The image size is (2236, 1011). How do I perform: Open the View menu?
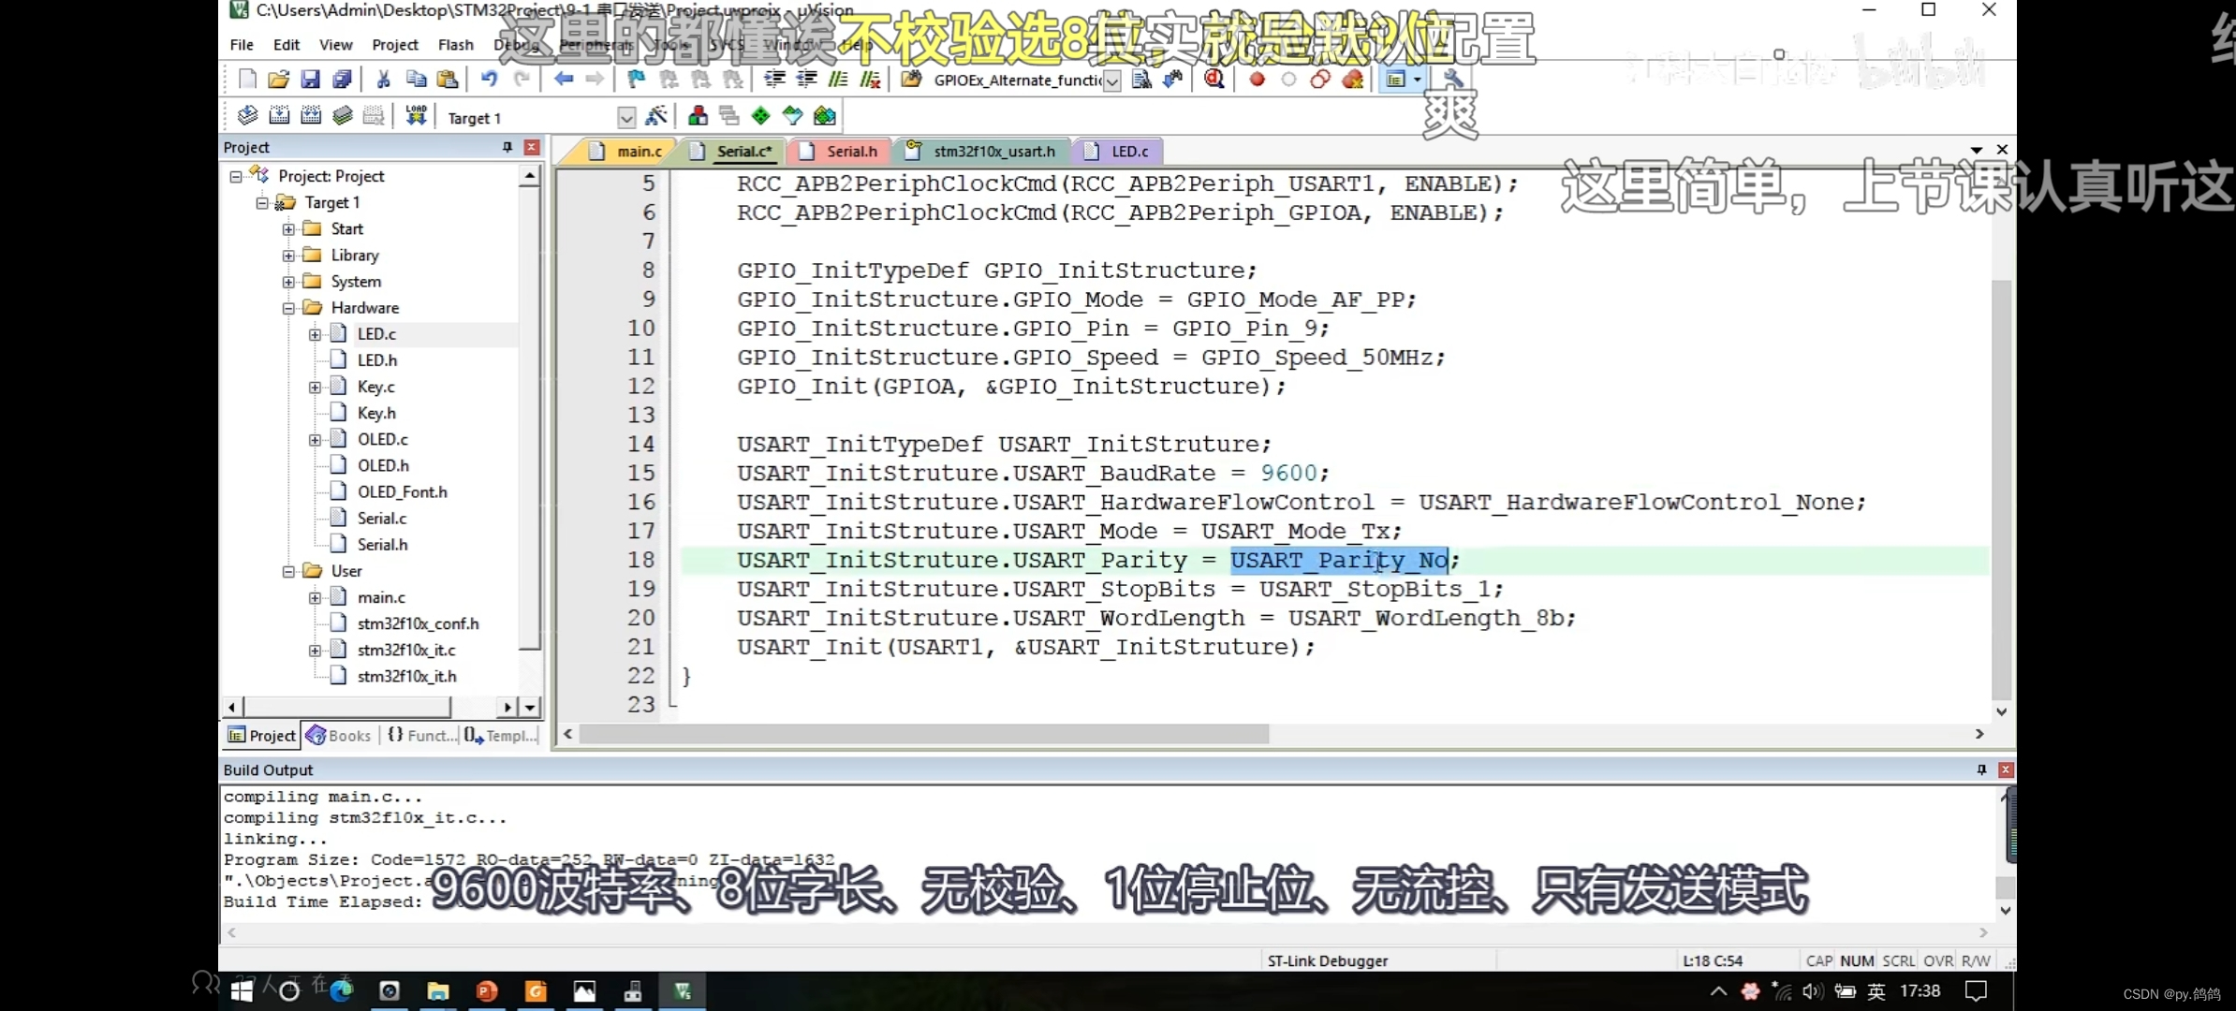[x=335, y=45]
